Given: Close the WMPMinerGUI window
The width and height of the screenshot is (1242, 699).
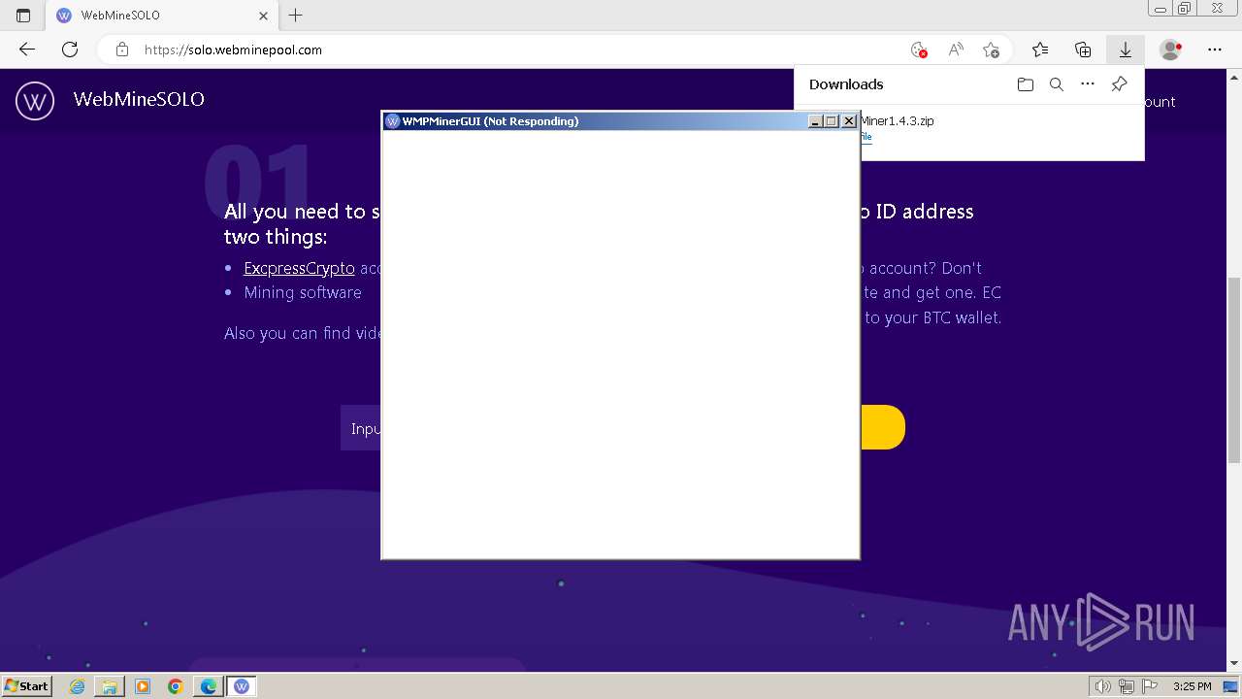Looking at the screenshot, I should click(x=849, y=121).
